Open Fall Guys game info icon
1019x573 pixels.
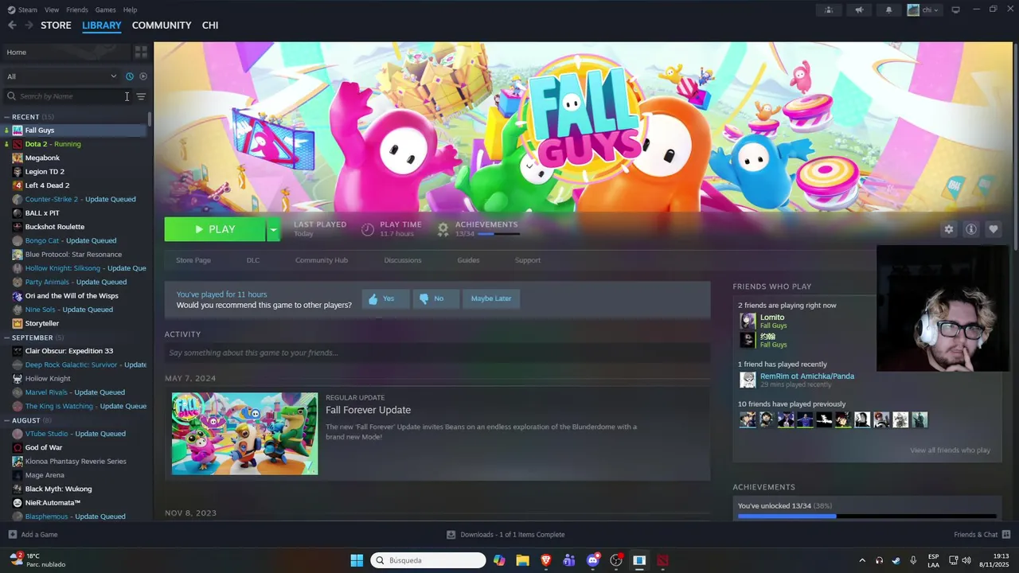pyautogui.click(x=971, y=229)
